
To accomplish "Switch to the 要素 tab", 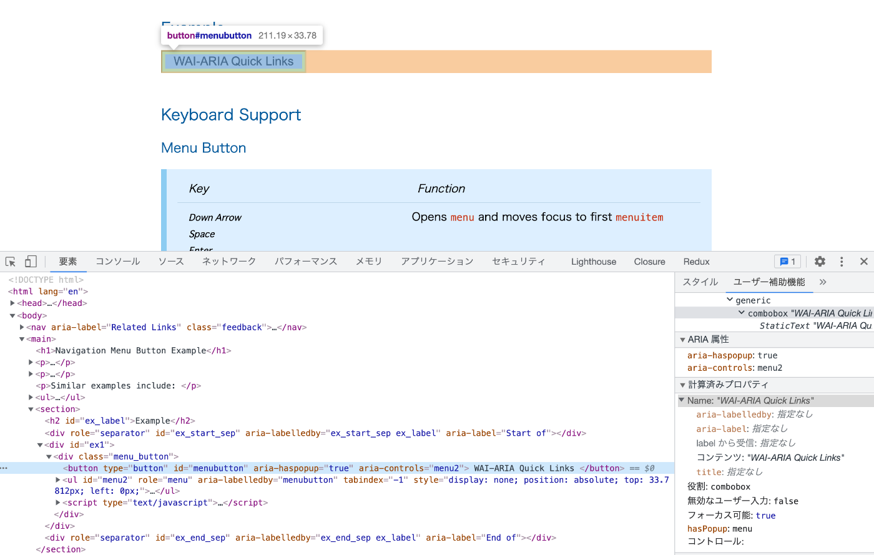I will point(68,262).
